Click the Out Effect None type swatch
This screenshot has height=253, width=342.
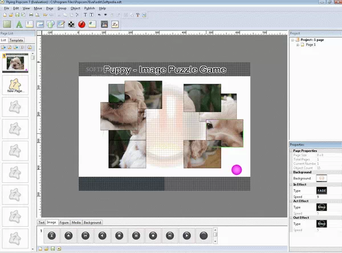click(x=321, y=224)
